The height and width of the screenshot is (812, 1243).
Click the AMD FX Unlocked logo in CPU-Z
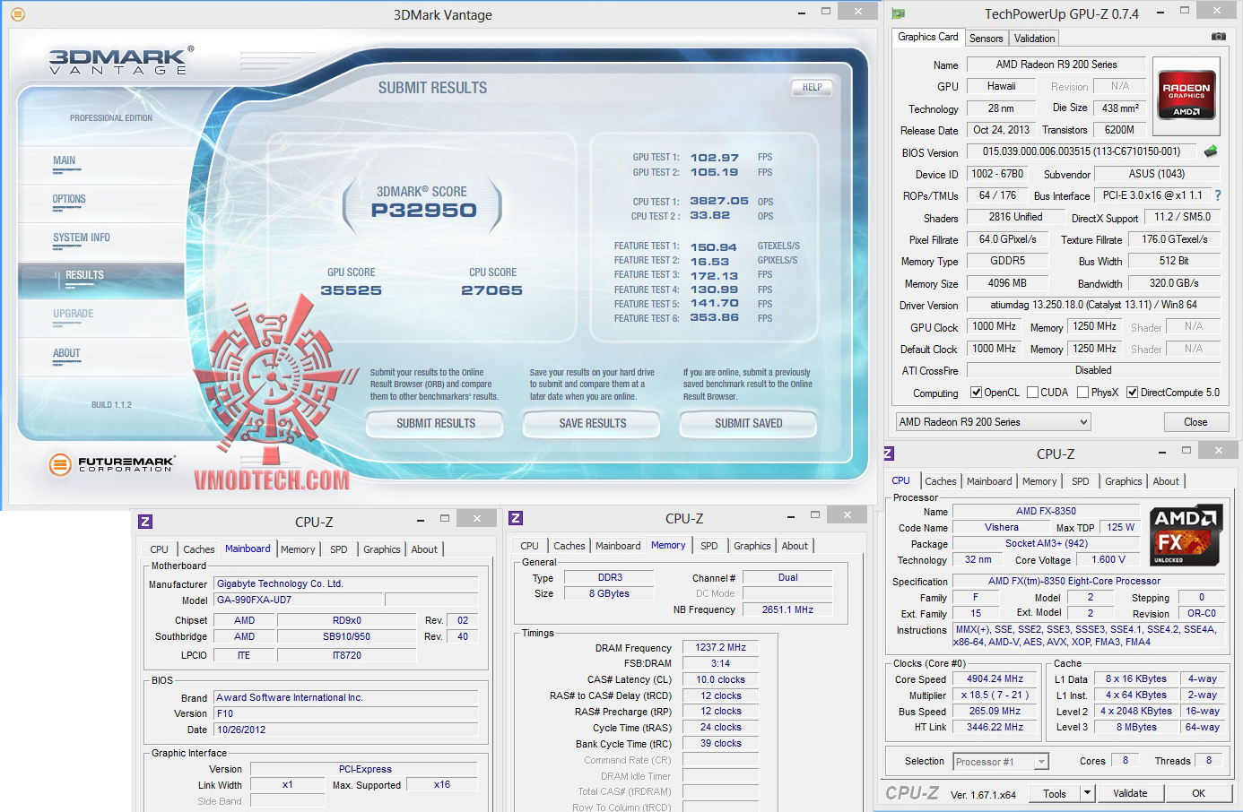coord(1186,536)
